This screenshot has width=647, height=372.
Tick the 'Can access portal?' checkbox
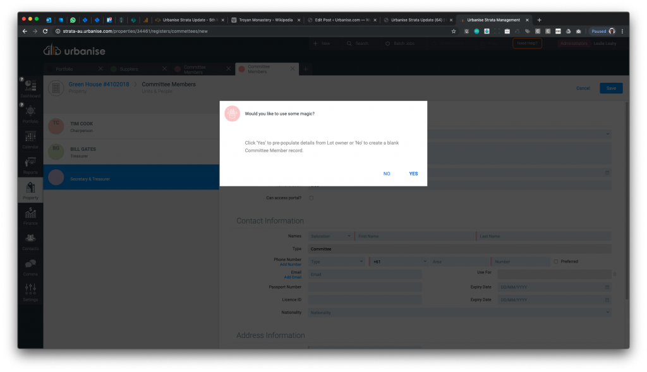[311, 198]
